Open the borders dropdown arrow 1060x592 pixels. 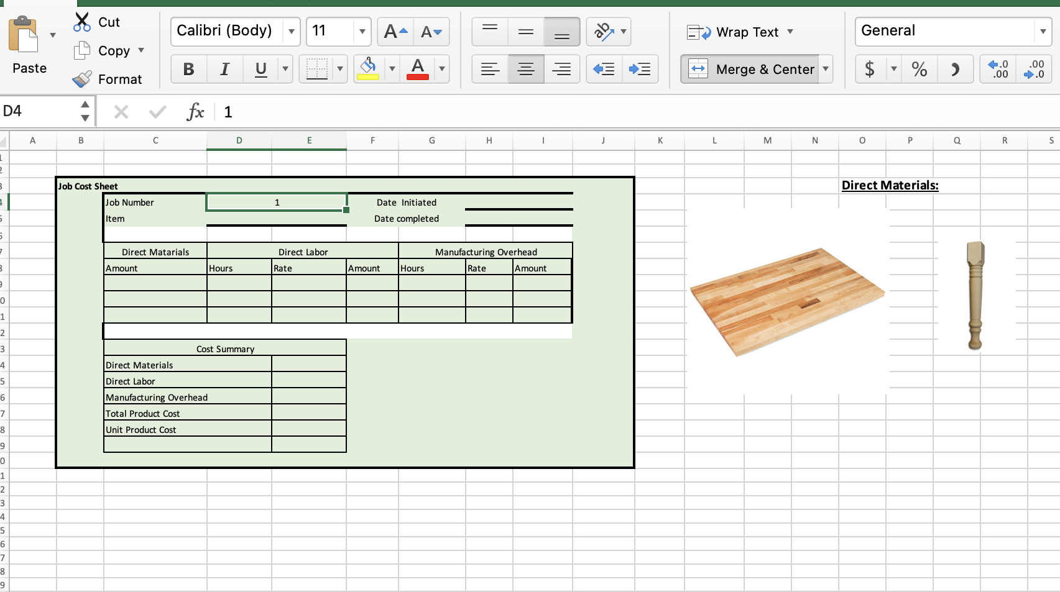[x=339, y=69]
